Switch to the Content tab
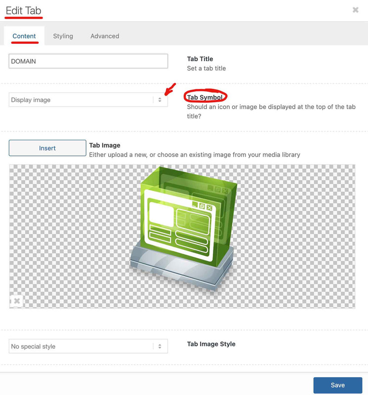The height and width of the screenshot is (395, 368). (24, 36)
